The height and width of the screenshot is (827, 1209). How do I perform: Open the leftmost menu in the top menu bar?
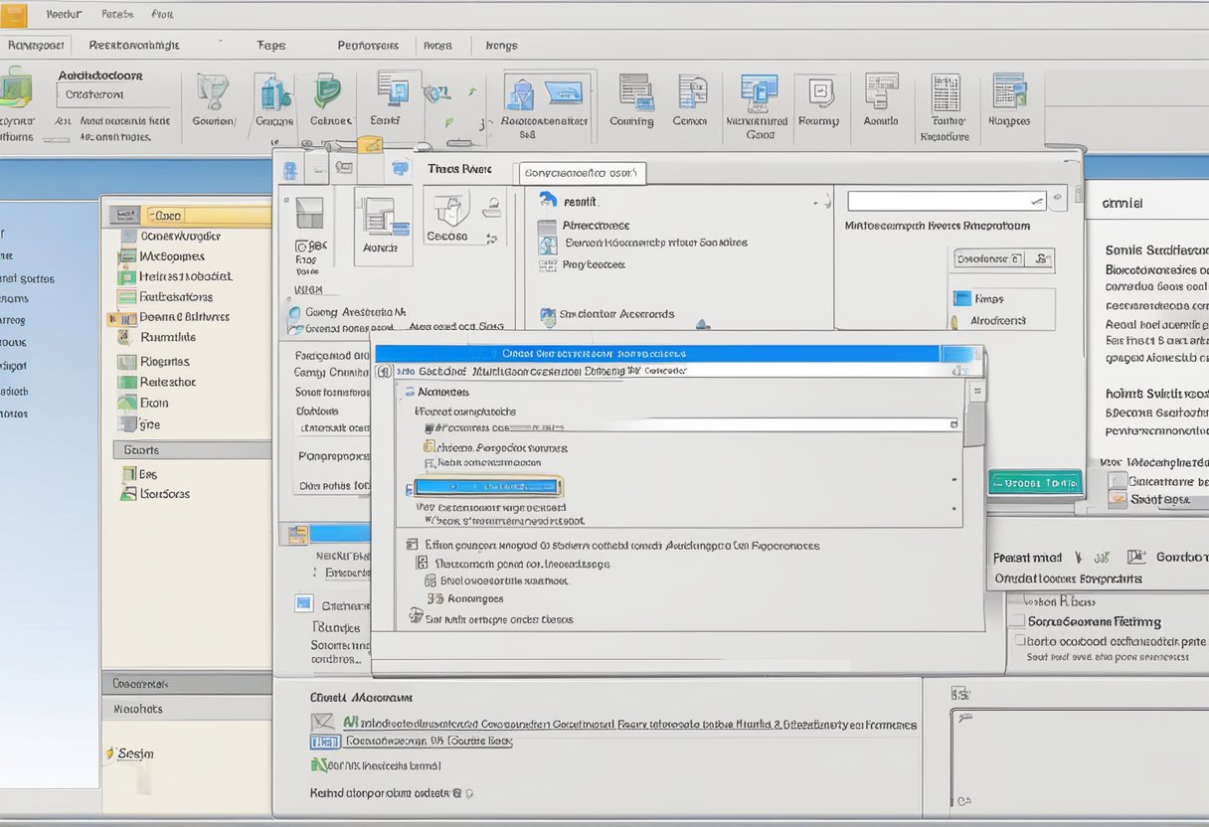coord(63,13)
